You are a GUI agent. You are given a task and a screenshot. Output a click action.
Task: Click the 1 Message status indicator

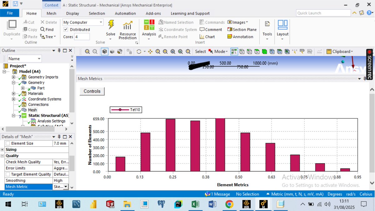point(217,194)
